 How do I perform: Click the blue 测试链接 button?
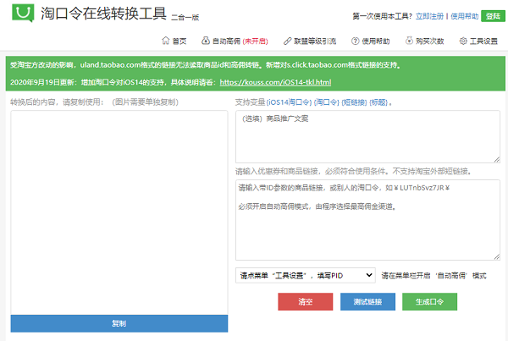coord(367,302)
